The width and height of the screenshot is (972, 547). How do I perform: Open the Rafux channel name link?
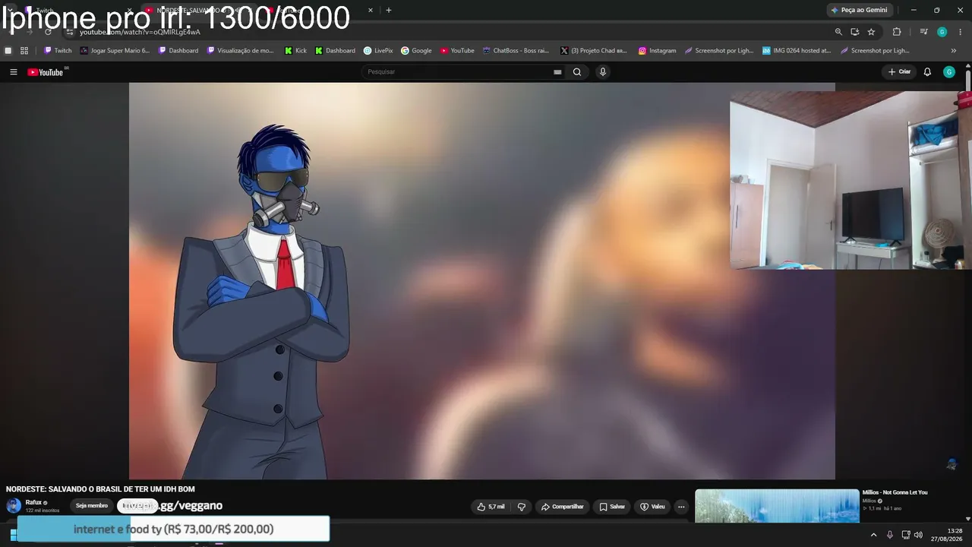33,502
